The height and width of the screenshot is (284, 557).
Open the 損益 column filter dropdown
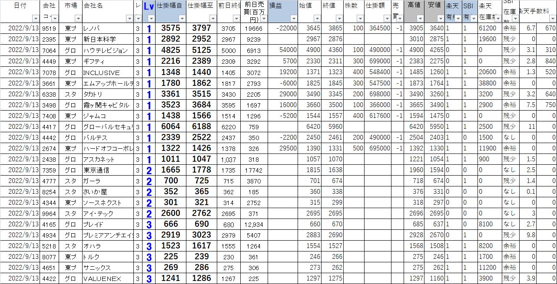tap(294, 19)
